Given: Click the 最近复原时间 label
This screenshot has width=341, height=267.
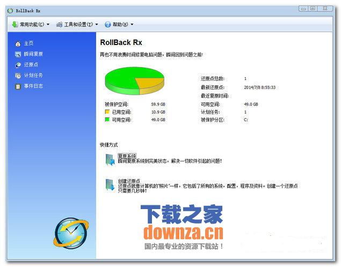Looking at the screenshot, I should [x=215, y=96].
